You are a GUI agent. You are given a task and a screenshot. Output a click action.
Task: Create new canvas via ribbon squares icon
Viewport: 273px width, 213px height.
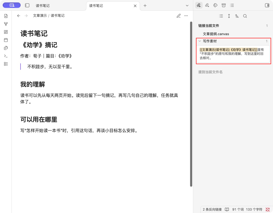[6, 32]
